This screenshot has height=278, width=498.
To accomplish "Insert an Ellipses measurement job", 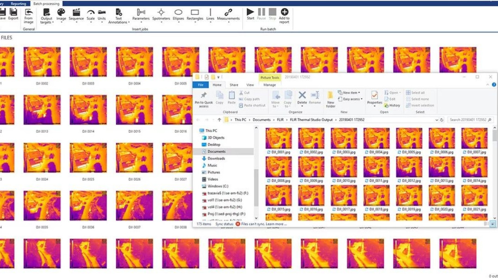I will pyautogui.click(x=178, y=12).
